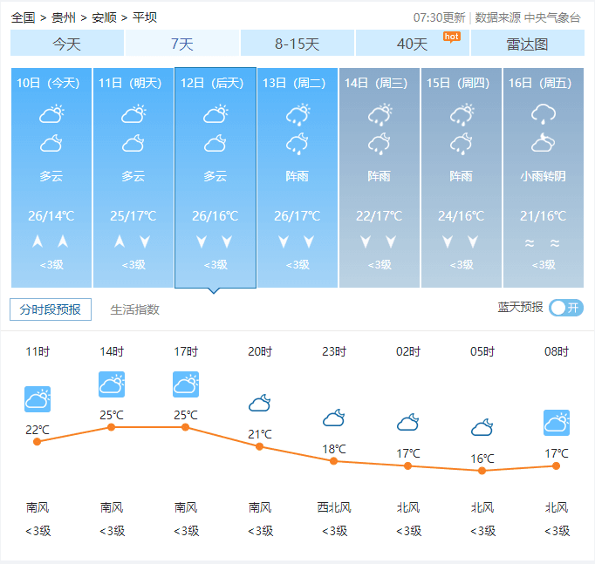Screen dimensions: 595x564
Task: Click the daytime shower icon on 15日
Action: click(462, 114)
